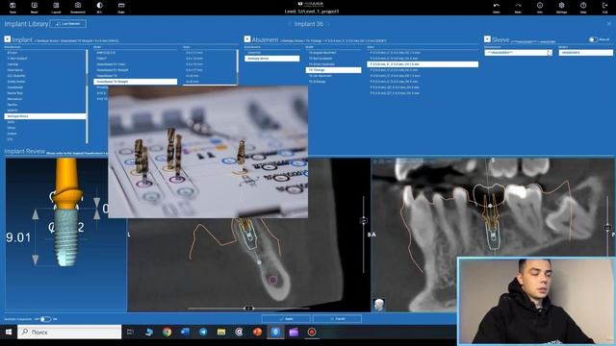The width and height of the screenshot is (616, 346).
Task: Take a capture with the Screenshot icon
Action: pyautogui.click(x=78, y=6)
